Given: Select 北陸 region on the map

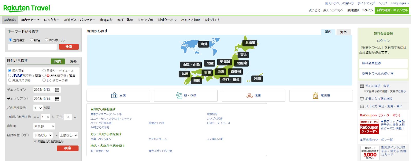Looking at the screenshot, I should click(x=210, y=63).
